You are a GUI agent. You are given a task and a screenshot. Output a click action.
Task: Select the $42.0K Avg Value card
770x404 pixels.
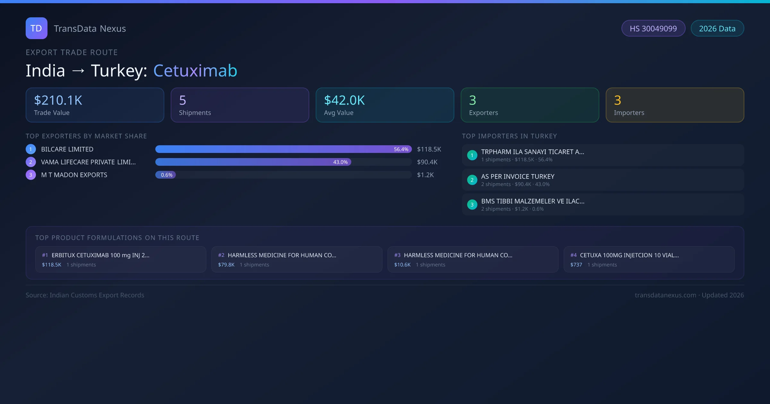click(x=385, y=105)
